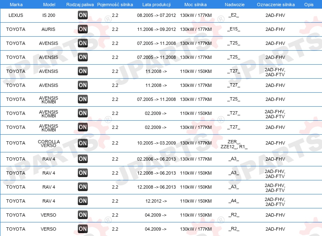Click the Opis column header
The image size is (322, 236).
[309, 5]
